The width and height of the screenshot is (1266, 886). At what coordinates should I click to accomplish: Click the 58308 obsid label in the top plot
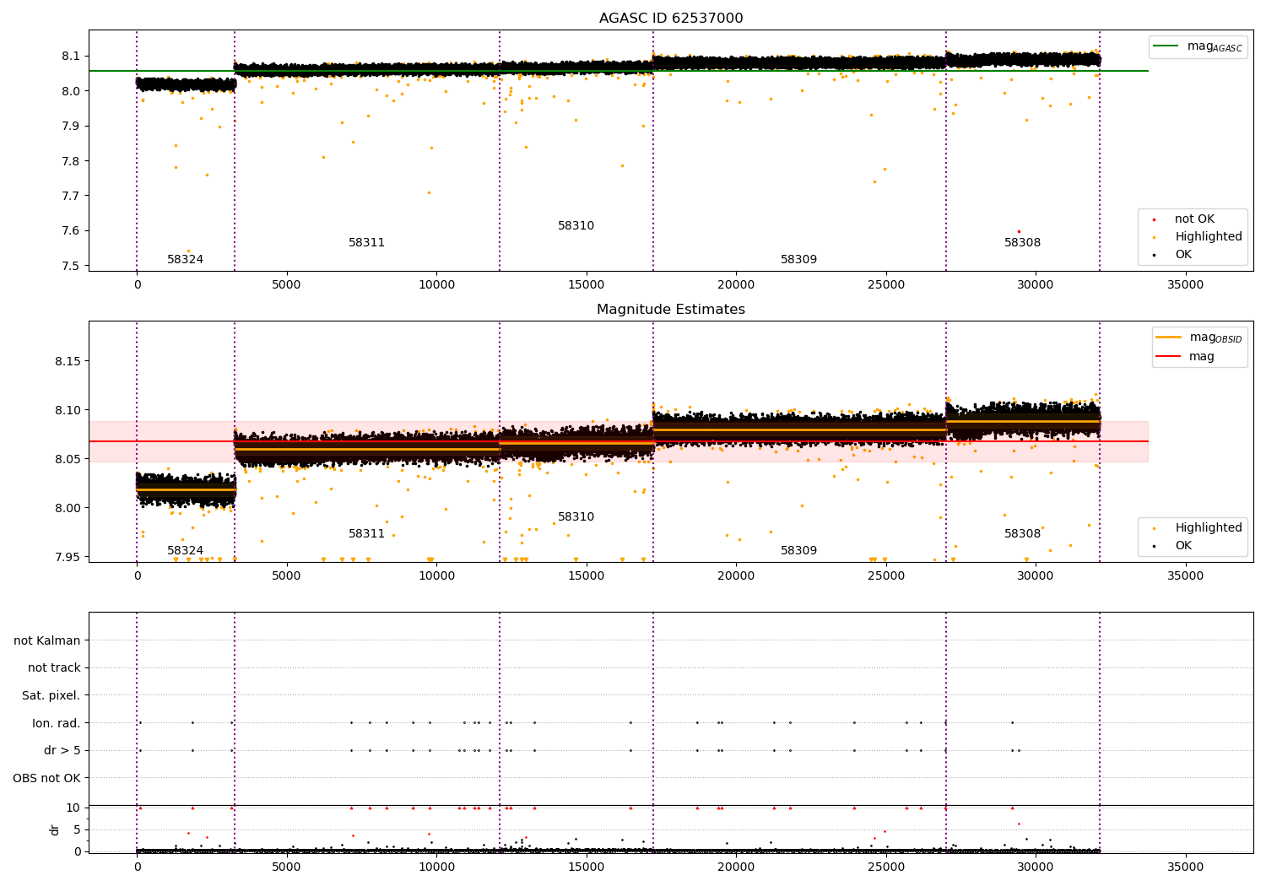1022,243
